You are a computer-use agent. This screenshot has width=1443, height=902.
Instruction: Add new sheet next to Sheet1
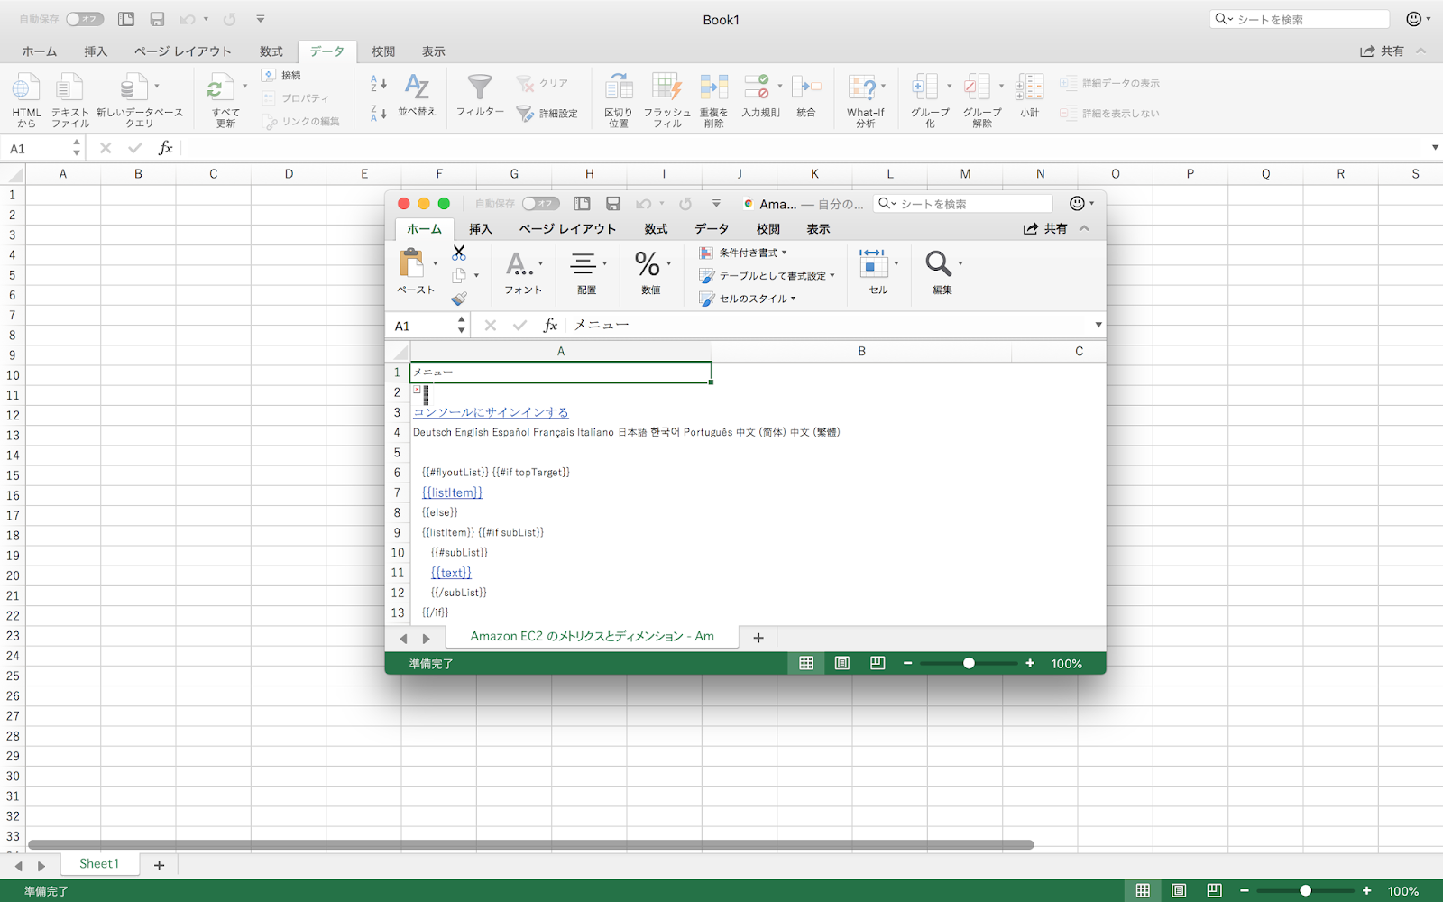[x=160, y=865]
